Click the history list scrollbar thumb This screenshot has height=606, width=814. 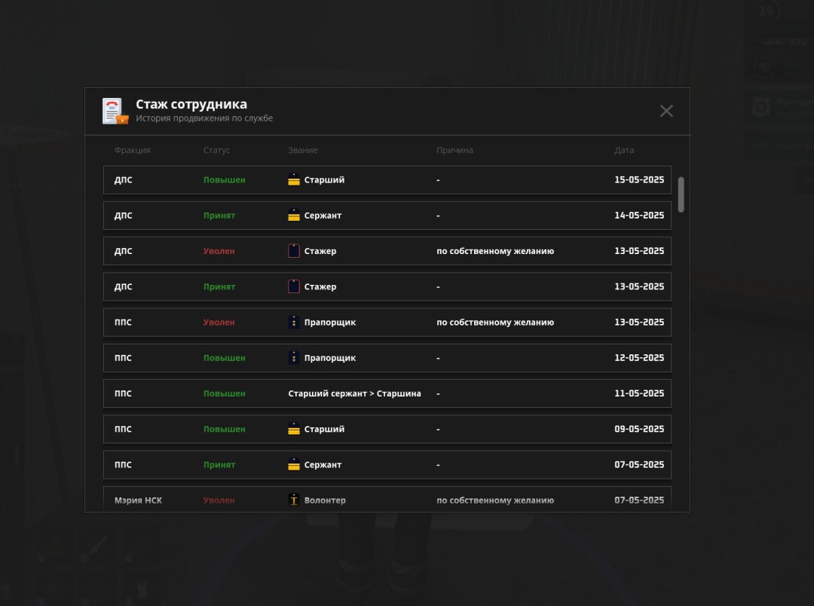(x=681, y=194)
